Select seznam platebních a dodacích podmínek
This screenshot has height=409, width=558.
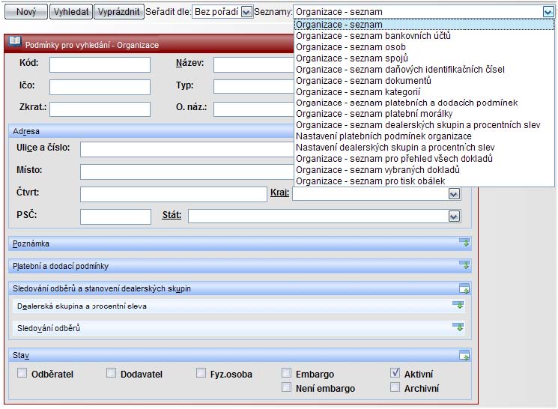424,103
